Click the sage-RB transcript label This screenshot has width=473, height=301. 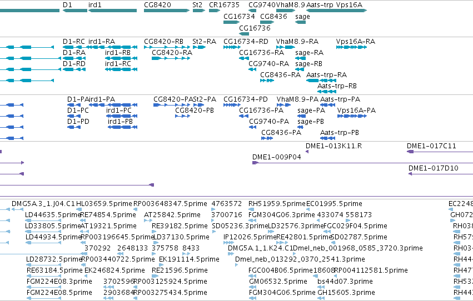pos(308,64)
